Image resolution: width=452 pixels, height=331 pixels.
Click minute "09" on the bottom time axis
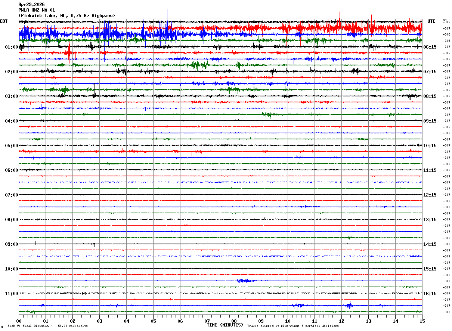[x=261, y=321]
